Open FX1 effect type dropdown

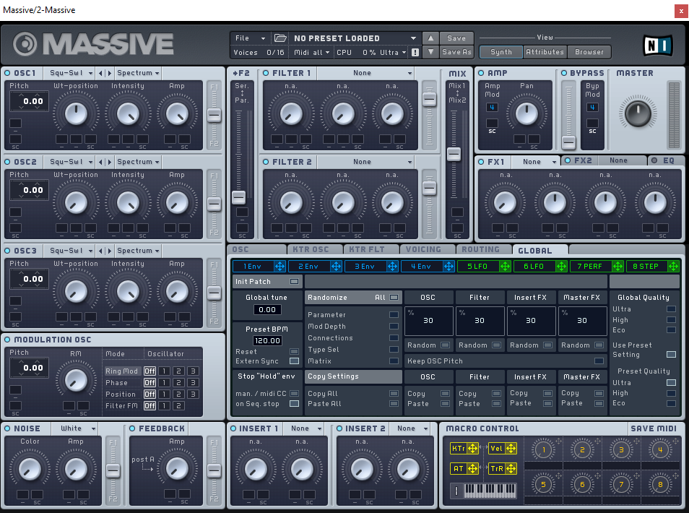(535, 162)
